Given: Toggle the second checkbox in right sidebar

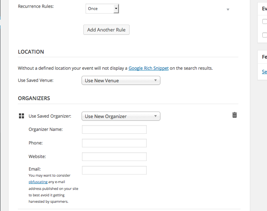Looking at the screenshot, I should tap(264, 35).
